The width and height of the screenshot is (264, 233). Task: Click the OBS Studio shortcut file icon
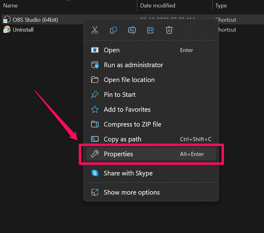click(7, 19)
